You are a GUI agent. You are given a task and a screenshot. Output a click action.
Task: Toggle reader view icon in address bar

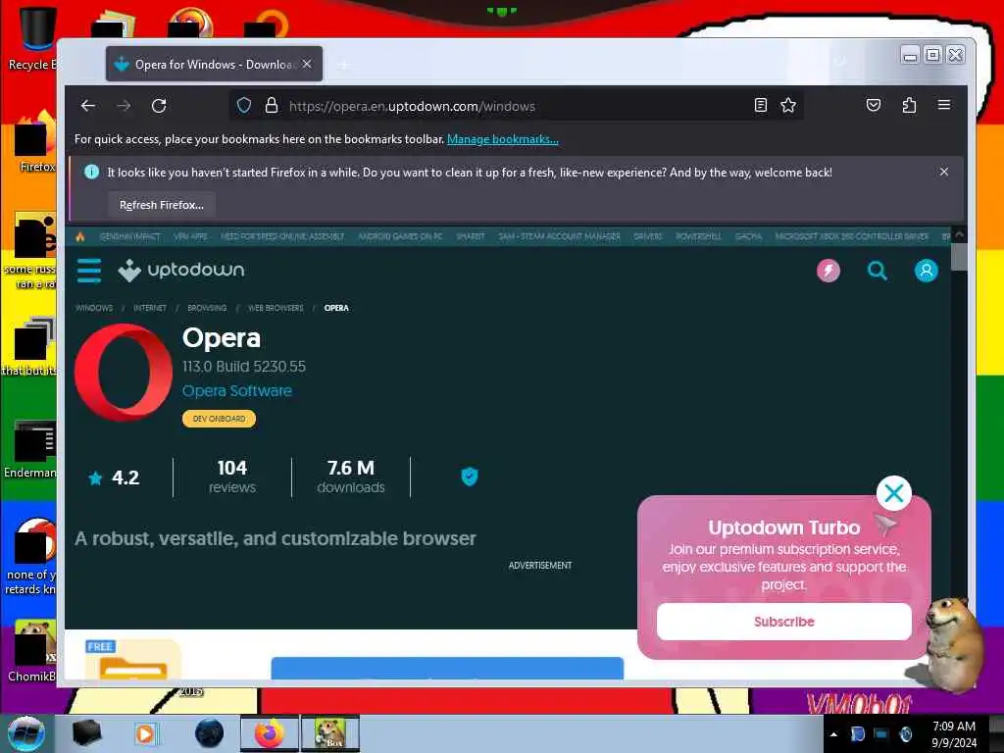[x=760, y=105]
